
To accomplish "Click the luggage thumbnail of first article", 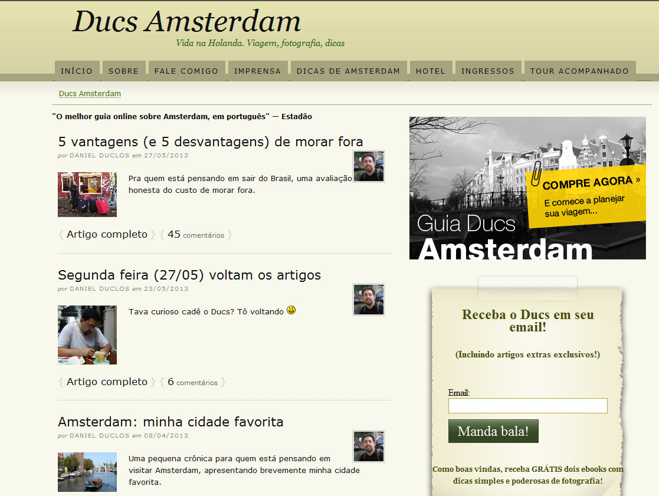I will click(x=87, y=195).
